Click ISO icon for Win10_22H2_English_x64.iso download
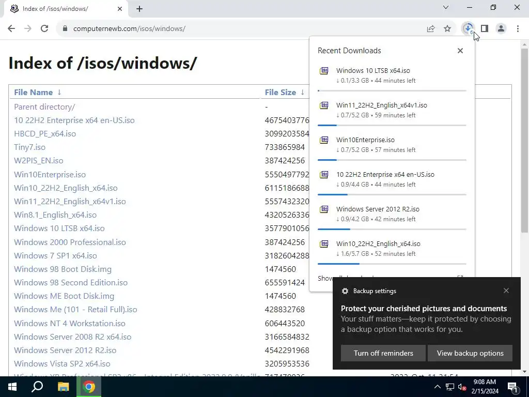This screenshot has height=397, width=529. point(324,244)
